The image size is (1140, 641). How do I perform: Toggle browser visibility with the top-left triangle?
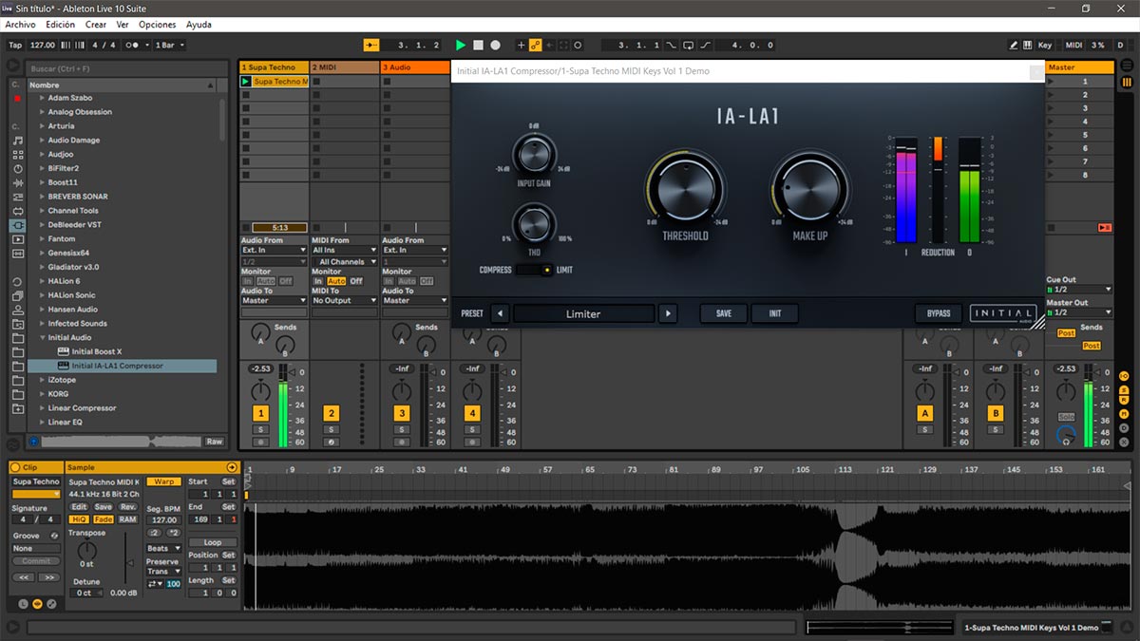pos(13,66)
